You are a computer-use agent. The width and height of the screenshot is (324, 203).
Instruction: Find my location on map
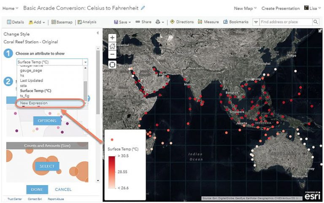(x=112, y=65)
